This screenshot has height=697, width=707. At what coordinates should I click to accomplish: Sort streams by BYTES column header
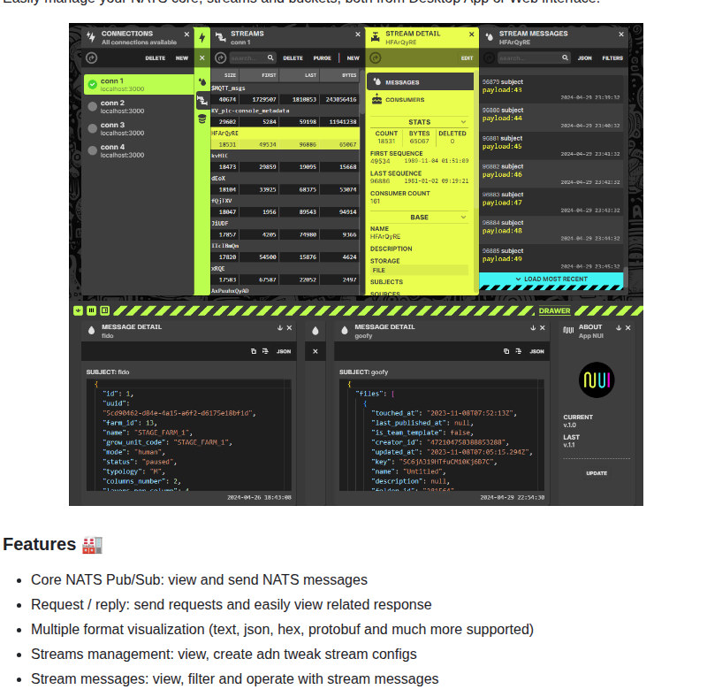[x=339, y=75]
